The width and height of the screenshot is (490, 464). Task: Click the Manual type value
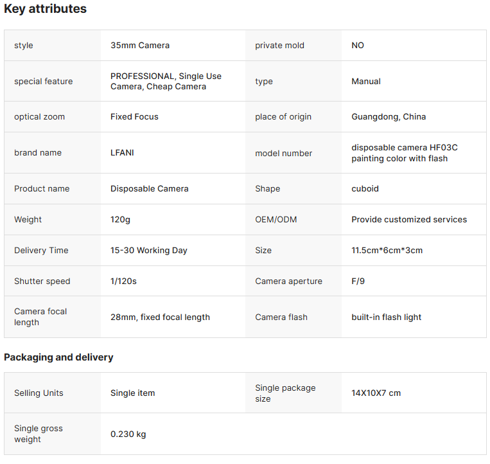pos(366,81)
